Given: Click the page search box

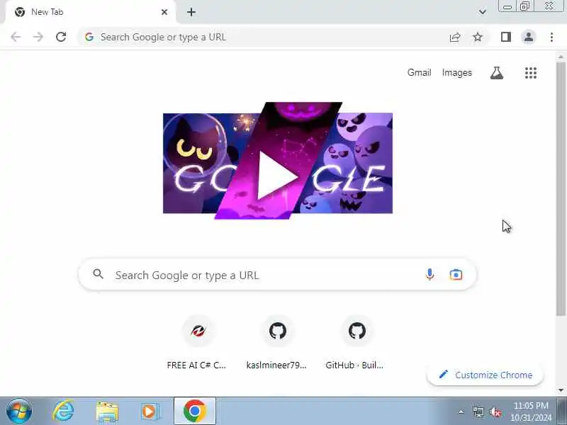Looking at the screenshot, I should [x=277, y=275].
